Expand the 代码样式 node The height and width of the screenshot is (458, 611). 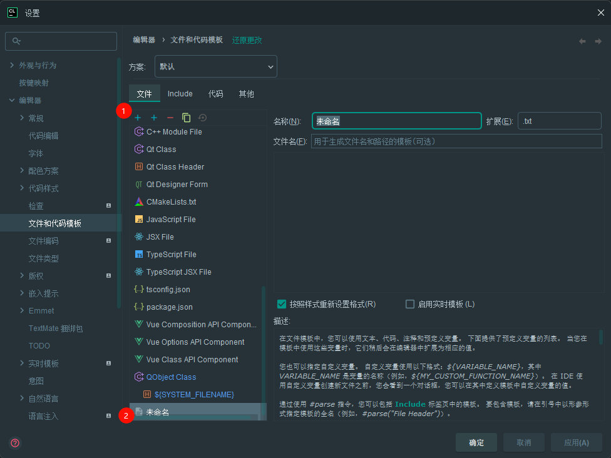[22, 188]
